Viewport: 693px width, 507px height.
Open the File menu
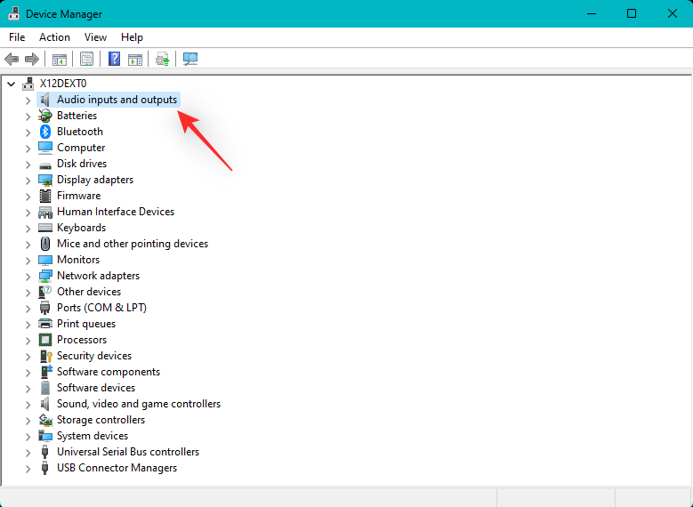click(17, 37)
